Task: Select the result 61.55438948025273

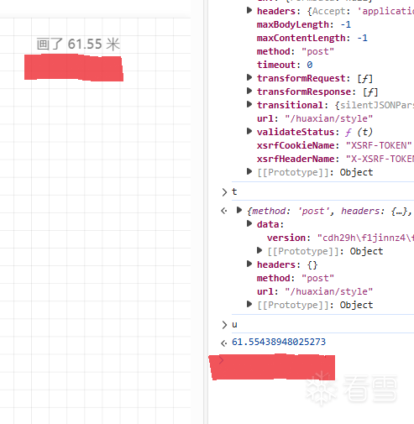Action: (279, 342)
